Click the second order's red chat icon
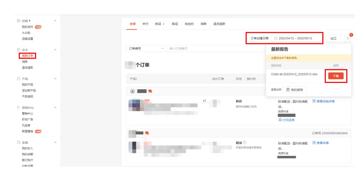The width and height of the screenshot is (364, 177). (147, 133)
